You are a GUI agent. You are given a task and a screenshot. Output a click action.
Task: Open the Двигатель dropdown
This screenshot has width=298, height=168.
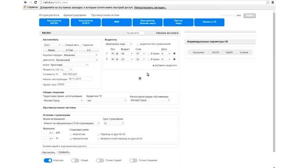click(77, 60)
